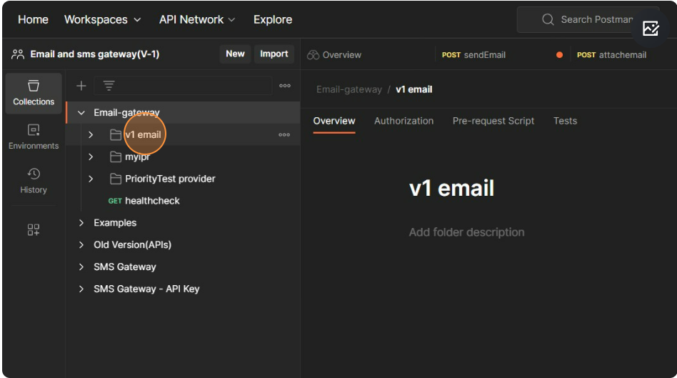Viewport: 677px width, 378px height.
Task: Click the image icon in top-right corner
Action: (x=650, y=29)
